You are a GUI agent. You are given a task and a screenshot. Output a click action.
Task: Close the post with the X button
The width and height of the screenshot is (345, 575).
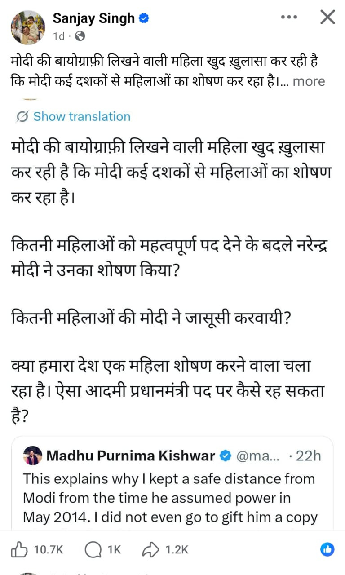327,17
